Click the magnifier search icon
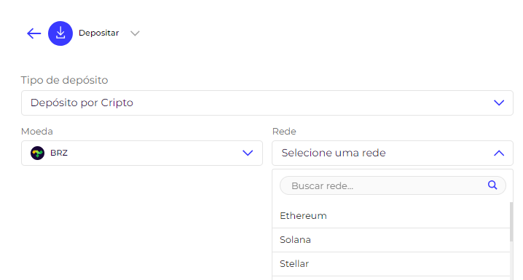Image resolution: width=523 pixels, height=280 pixels. [x=492, y=185]
